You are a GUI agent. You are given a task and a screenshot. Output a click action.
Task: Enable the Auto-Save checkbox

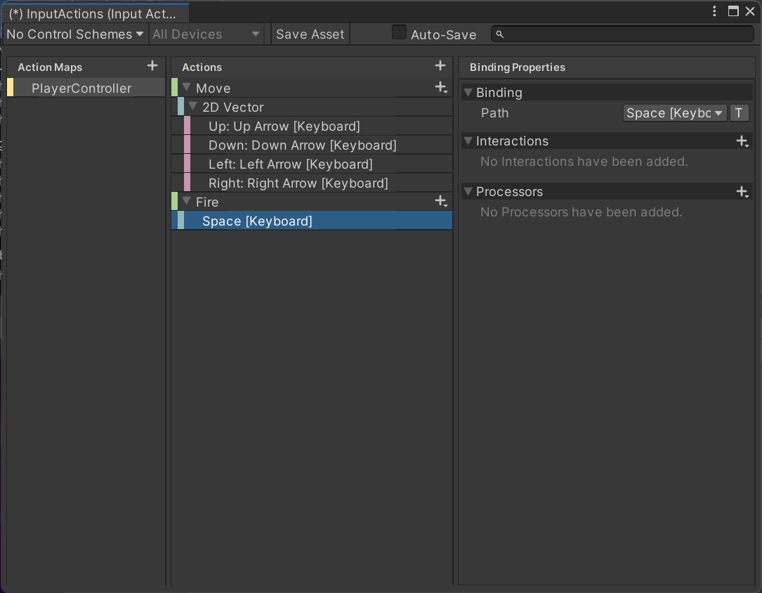399,32
